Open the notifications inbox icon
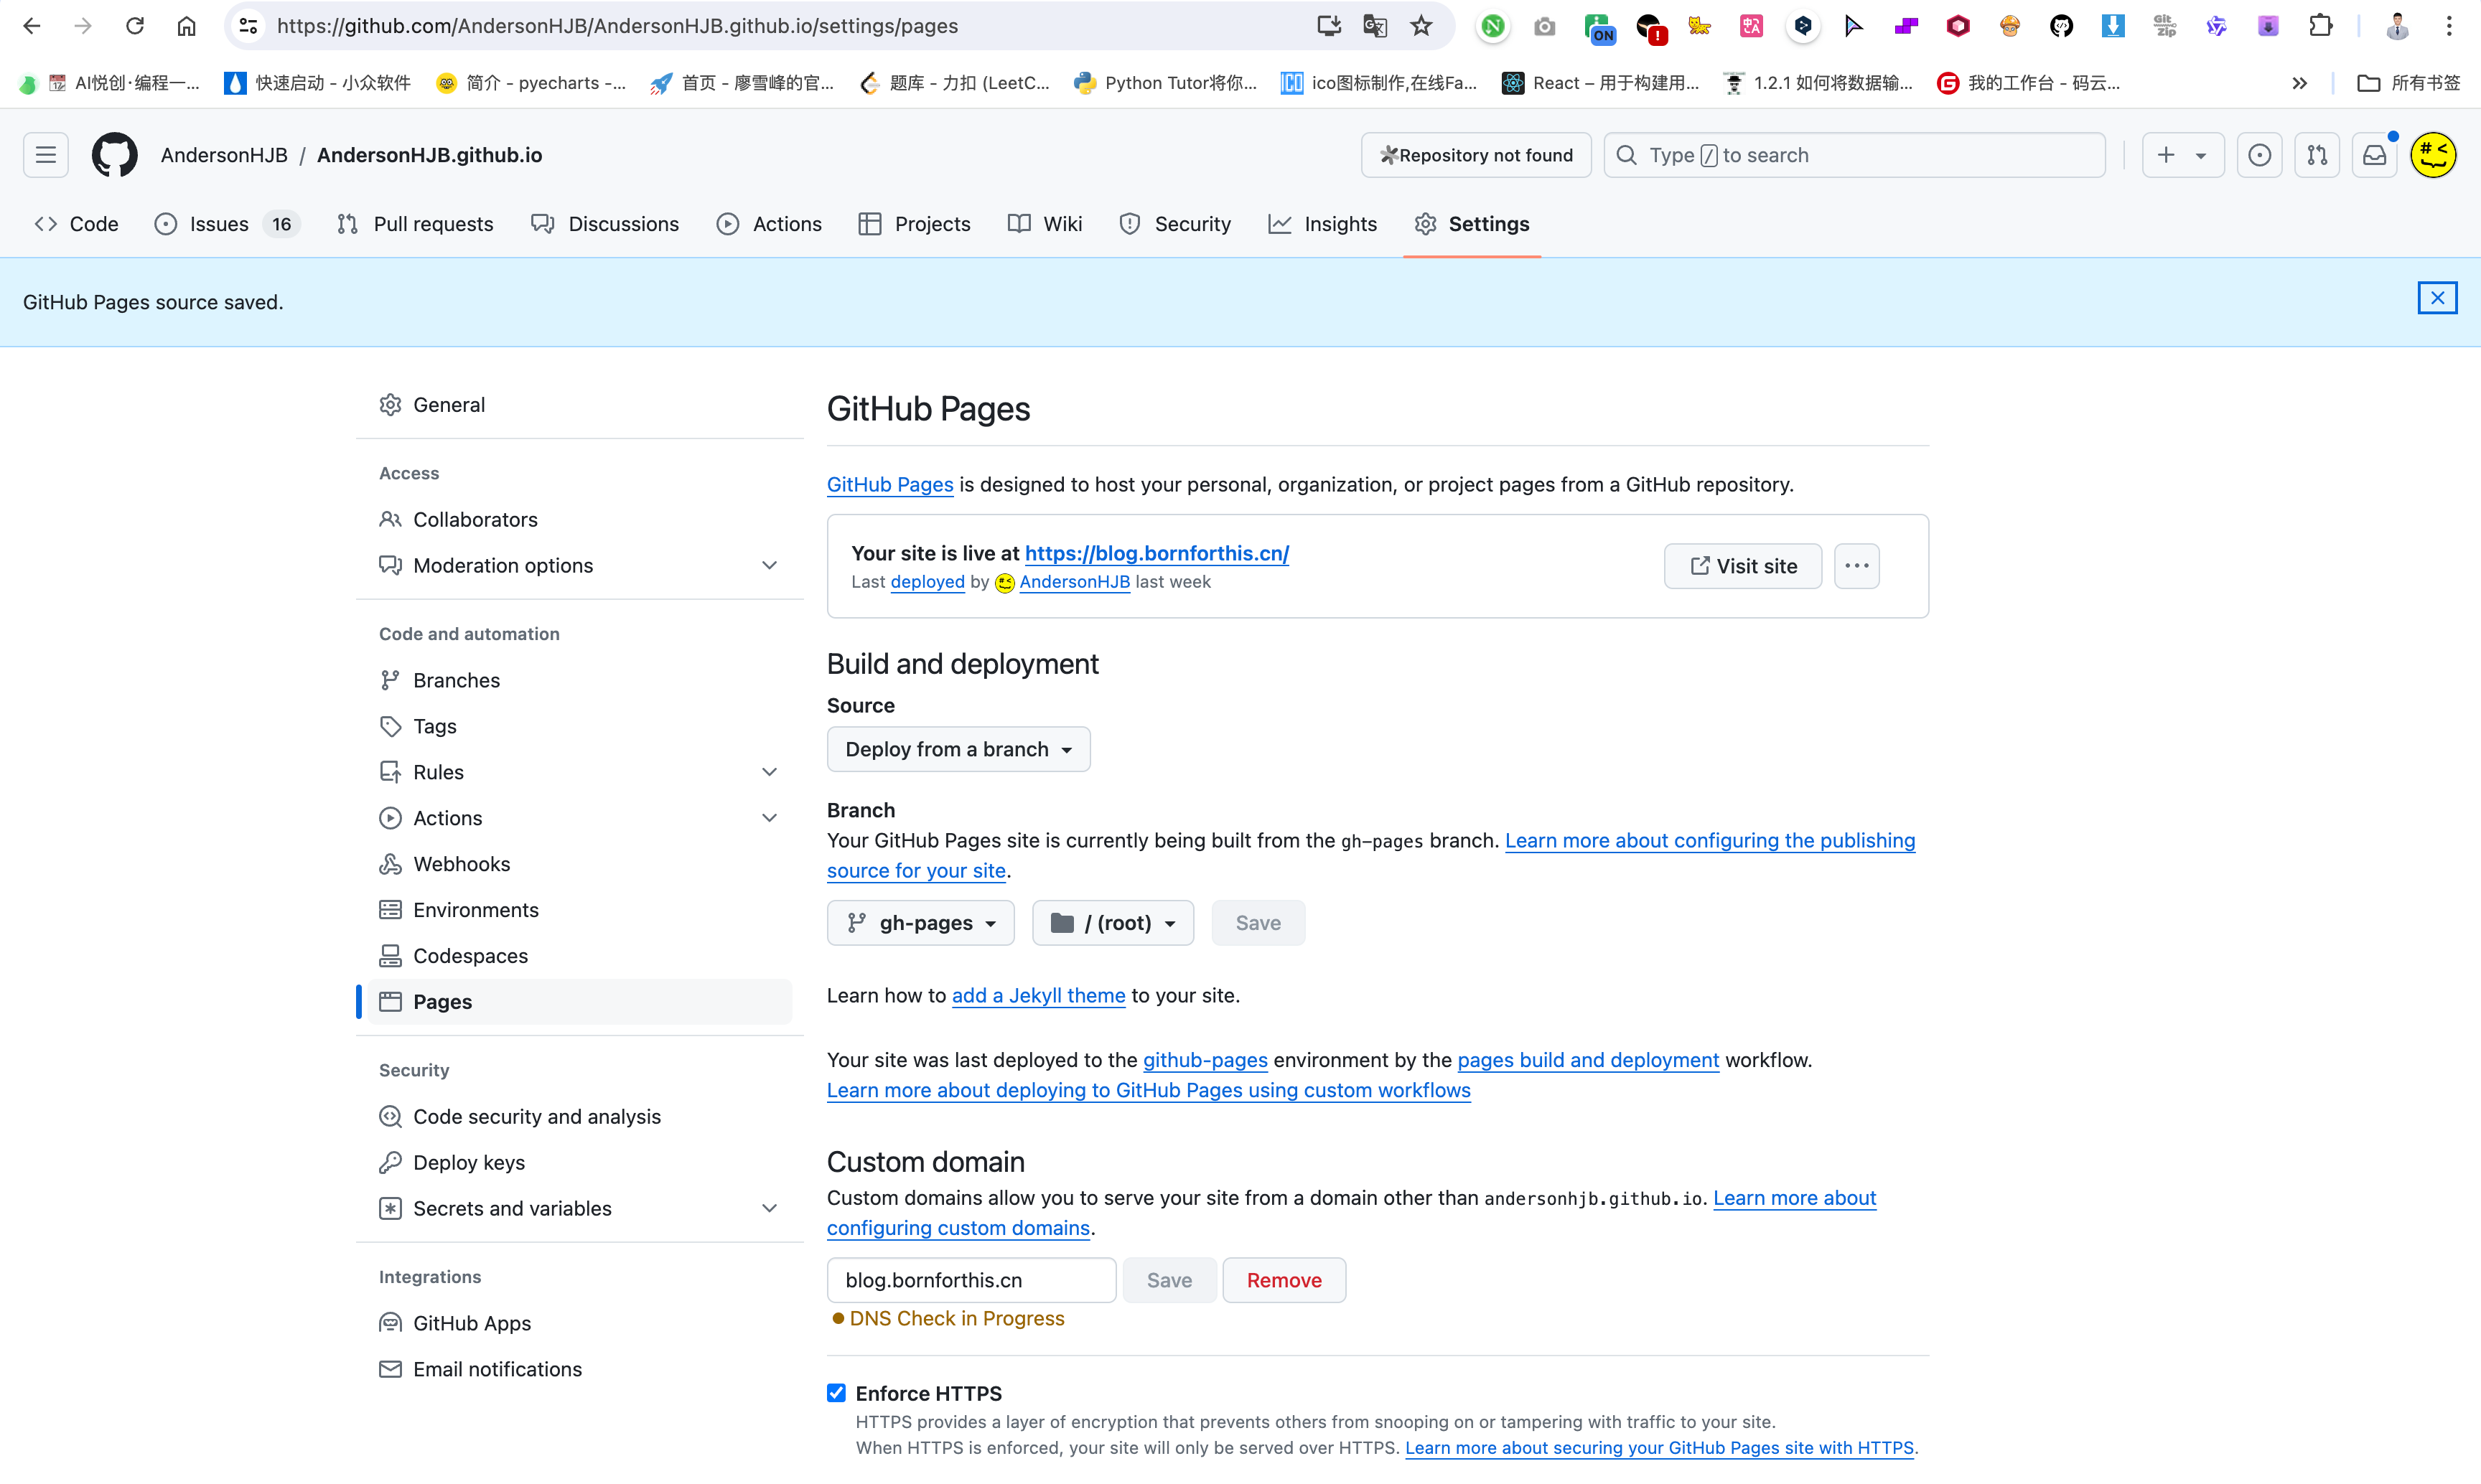 2375,155
